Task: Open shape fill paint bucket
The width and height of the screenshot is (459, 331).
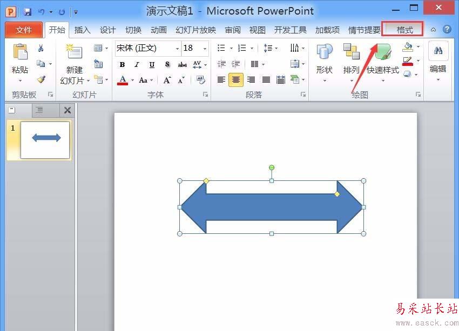Action: point(408,47)
